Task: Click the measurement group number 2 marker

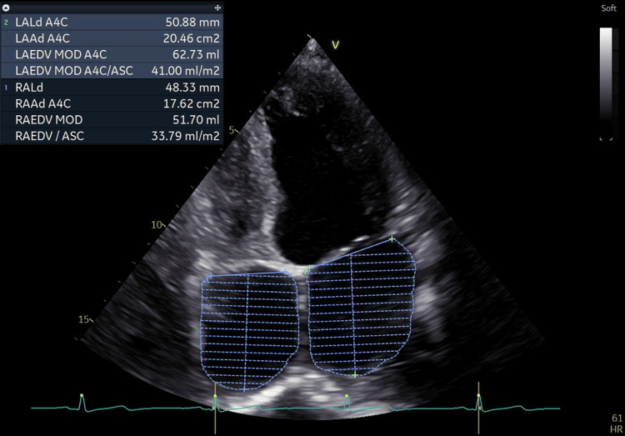Action: point(6,23)
